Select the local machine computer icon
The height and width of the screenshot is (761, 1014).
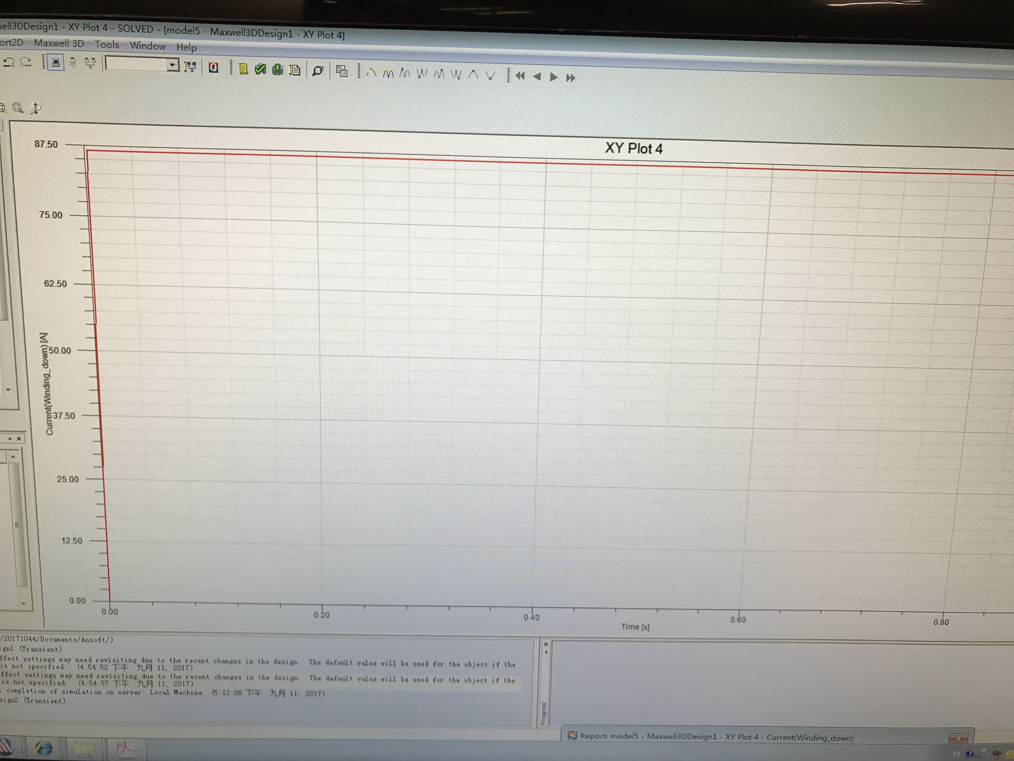click(56, 62)
